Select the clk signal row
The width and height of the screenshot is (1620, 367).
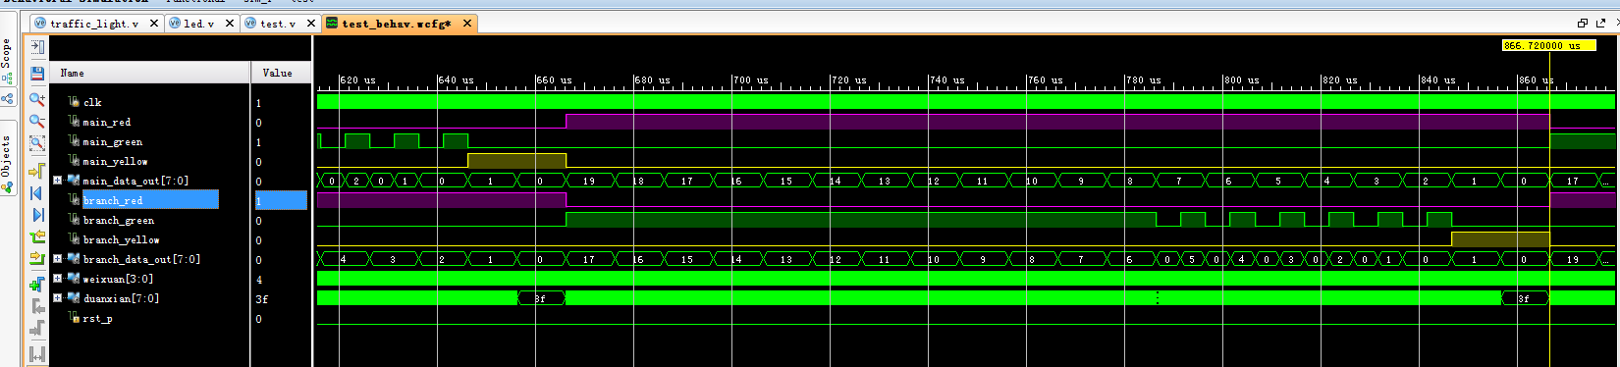[x=92, y=102]
